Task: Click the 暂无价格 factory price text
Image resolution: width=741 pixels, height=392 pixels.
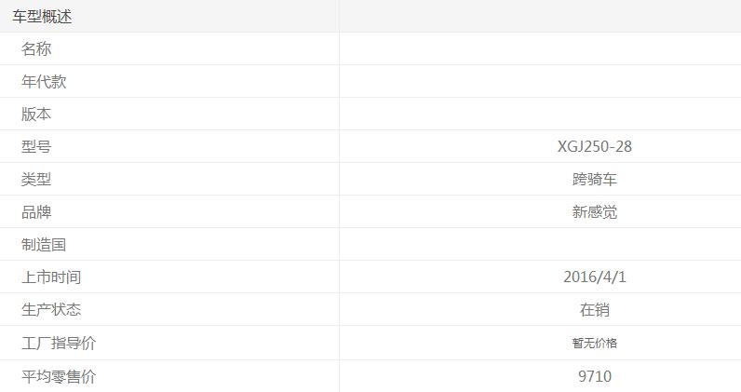Action: [x=594, y=344]
